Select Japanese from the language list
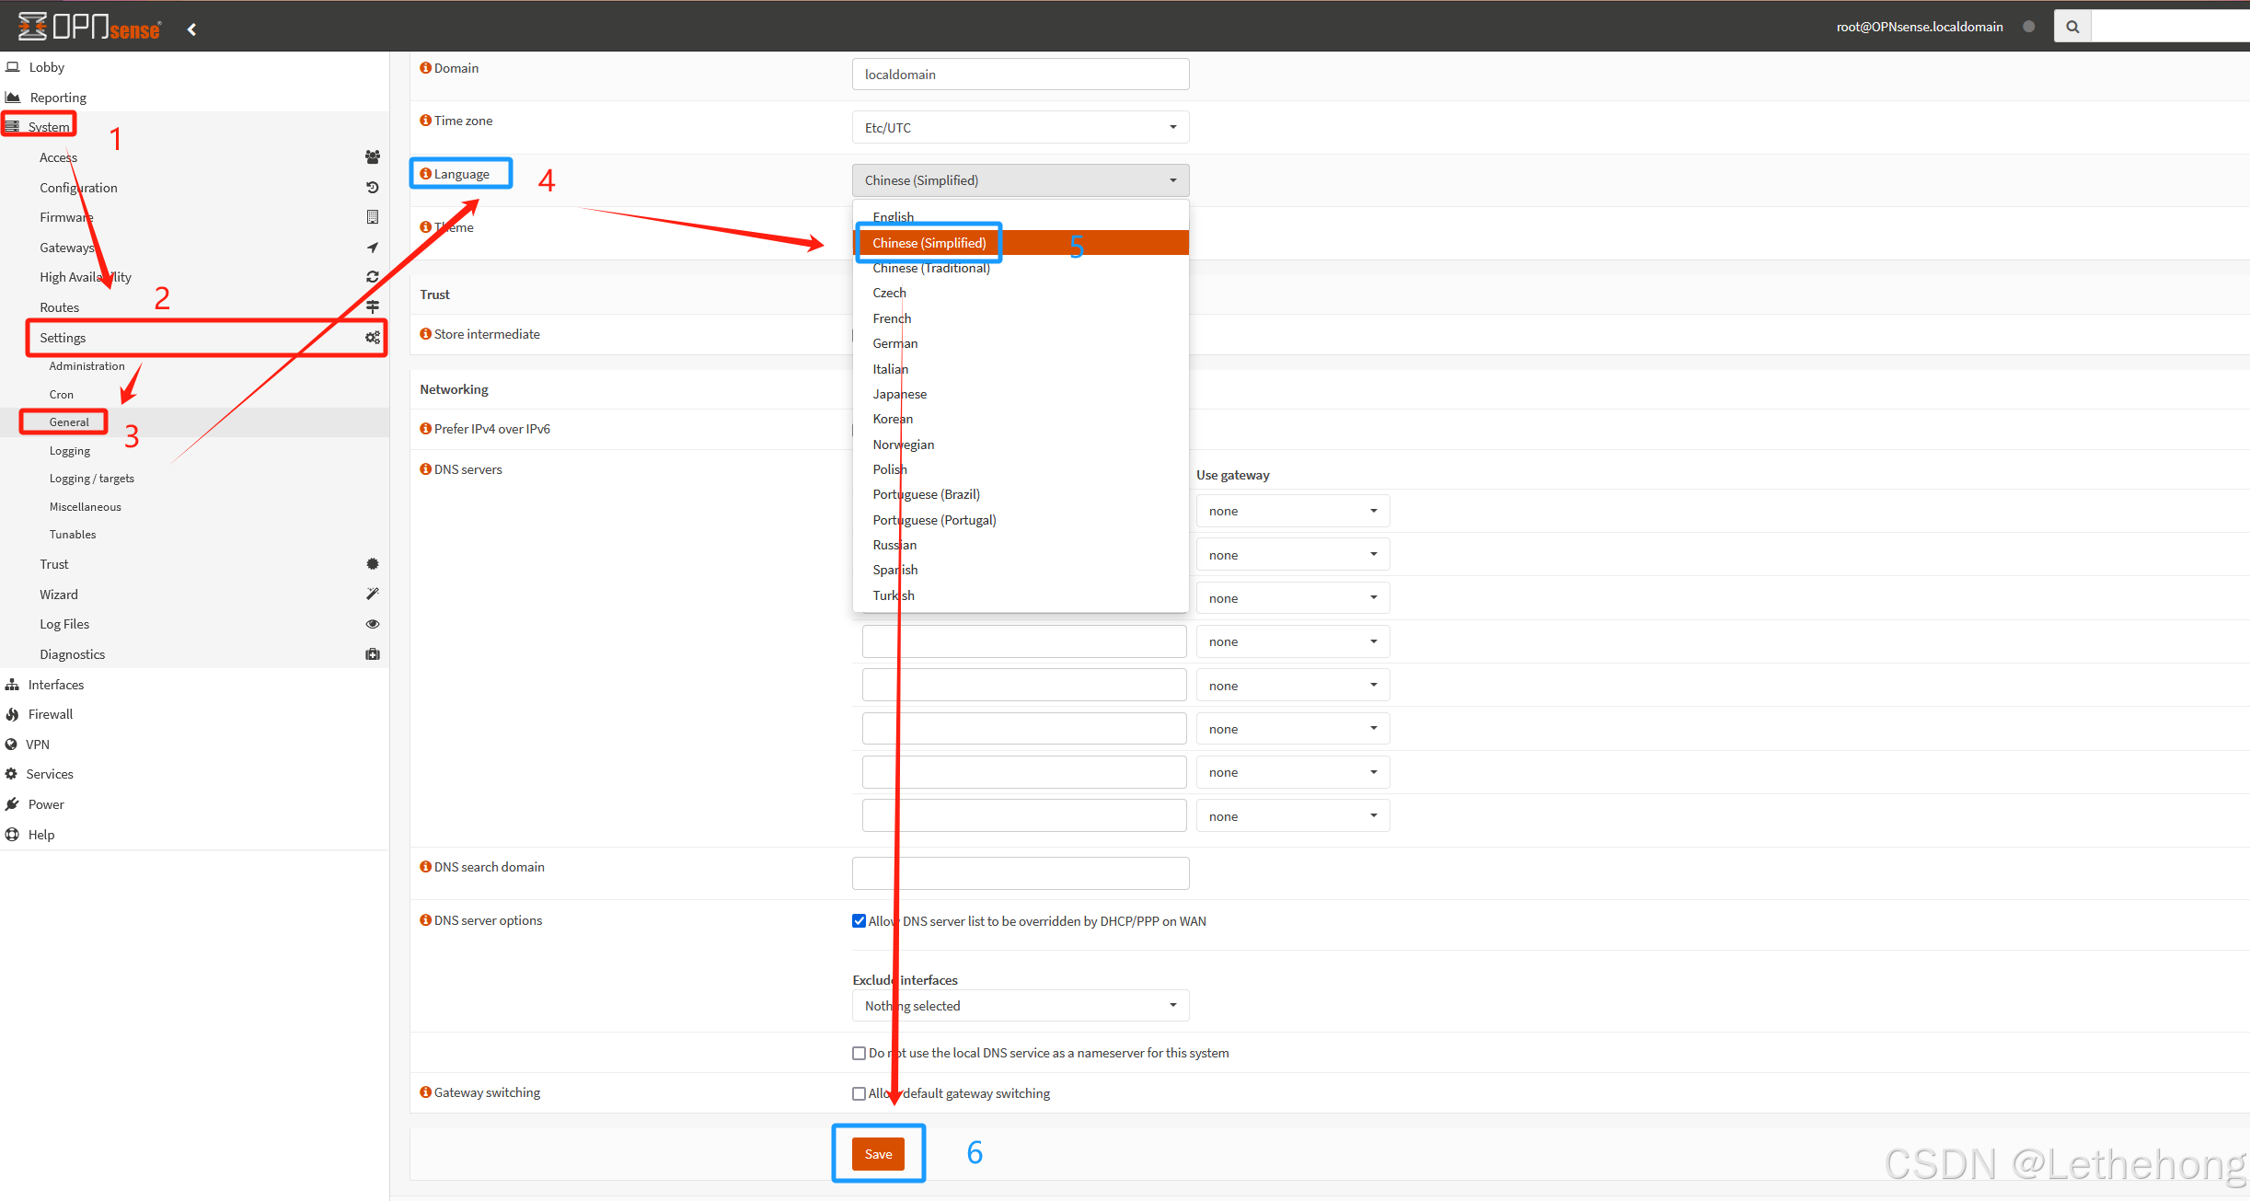The width and height of the screenshot is (2250, 1201). tap(899, 394)
